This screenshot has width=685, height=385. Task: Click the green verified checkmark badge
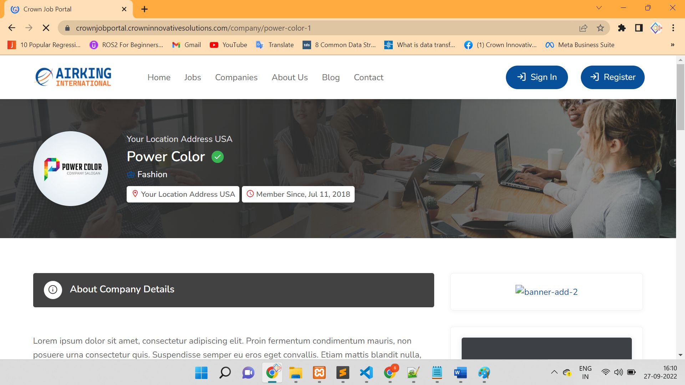point(218,157)
